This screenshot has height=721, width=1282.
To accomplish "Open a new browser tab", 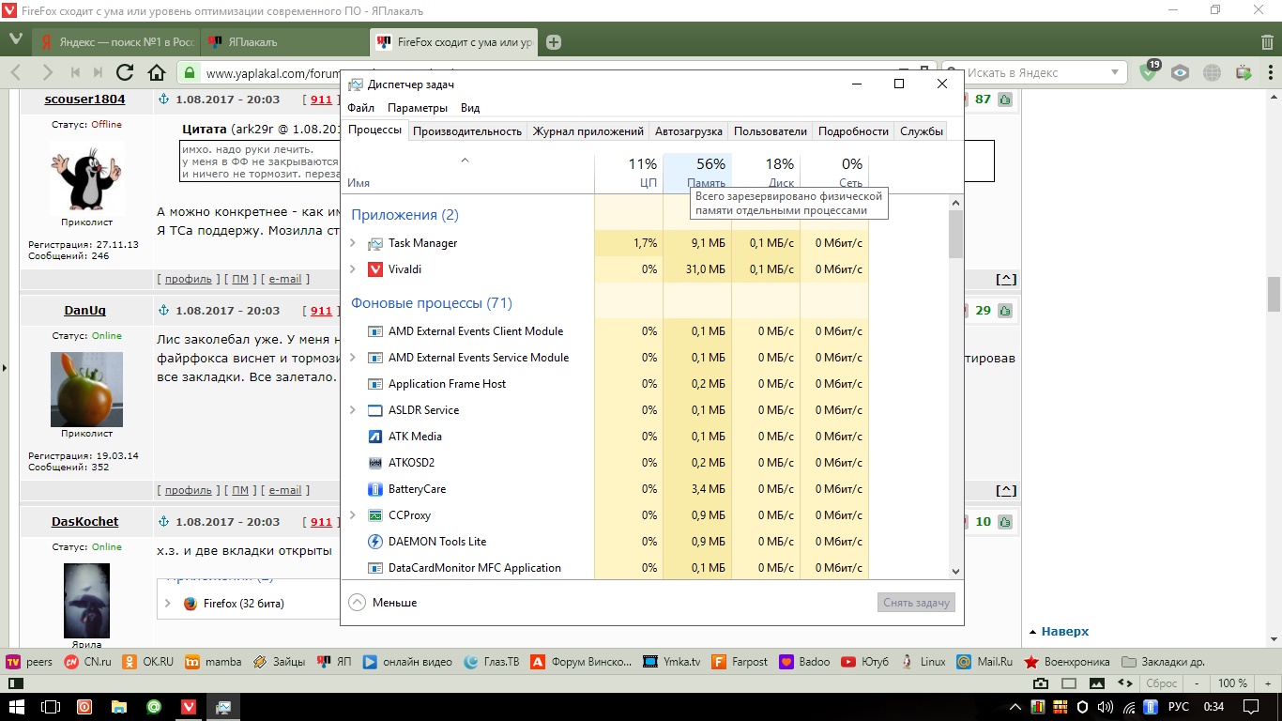I will [x=554, y=42].
